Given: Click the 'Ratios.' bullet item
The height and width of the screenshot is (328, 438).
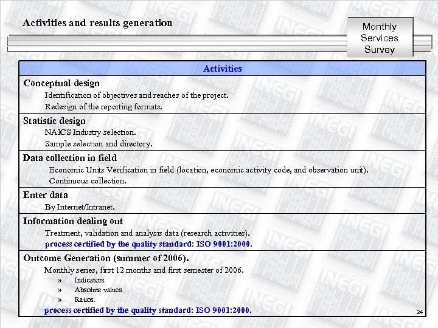Looking at the screenshot, I should [85, 299].
